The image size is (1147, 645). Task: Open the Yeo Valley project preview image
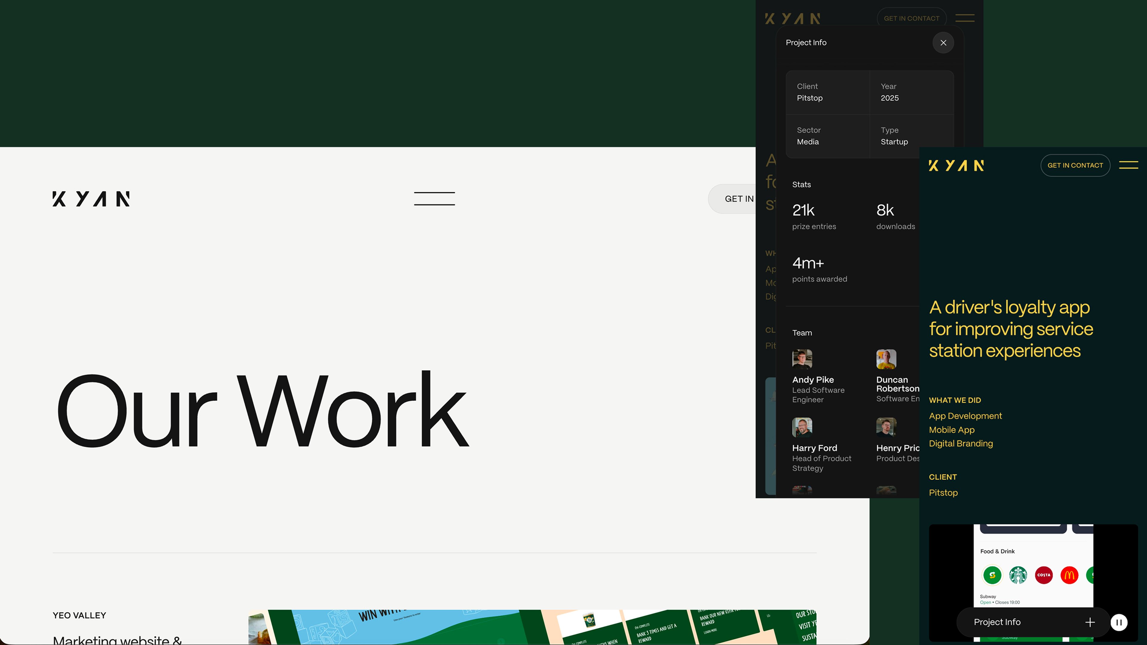[x=532, y=627]
